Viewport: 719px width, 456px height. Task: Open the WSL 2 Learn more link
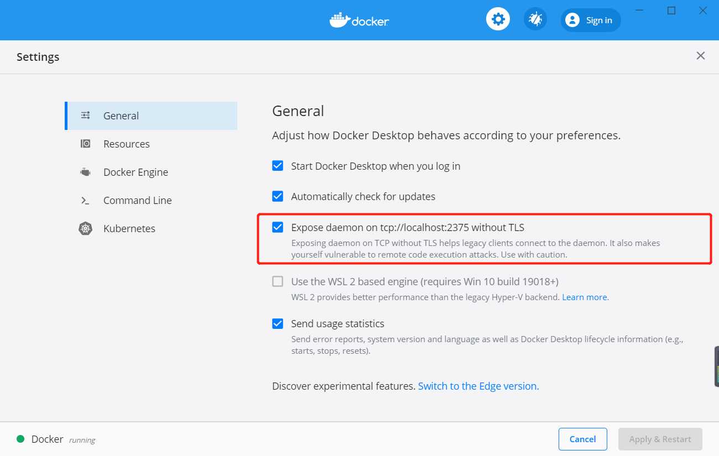(x=585, y=297)
